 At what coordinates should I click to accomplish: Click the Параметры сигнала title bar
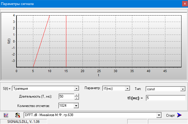tap(88, 4)
